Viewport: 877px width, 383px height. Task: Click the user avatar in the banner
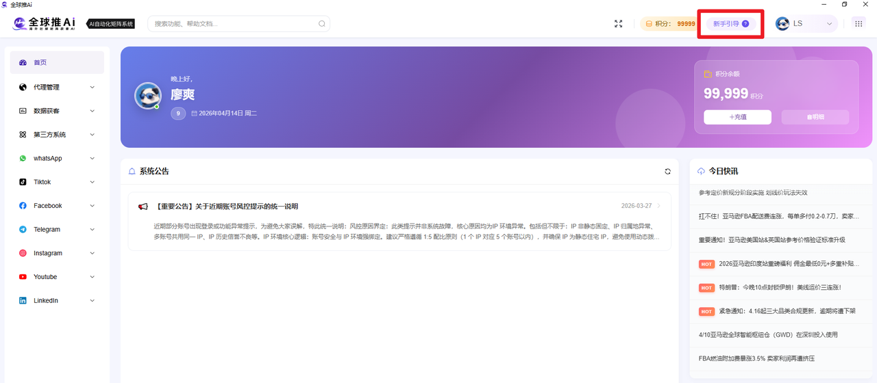(x=147, y=96)
